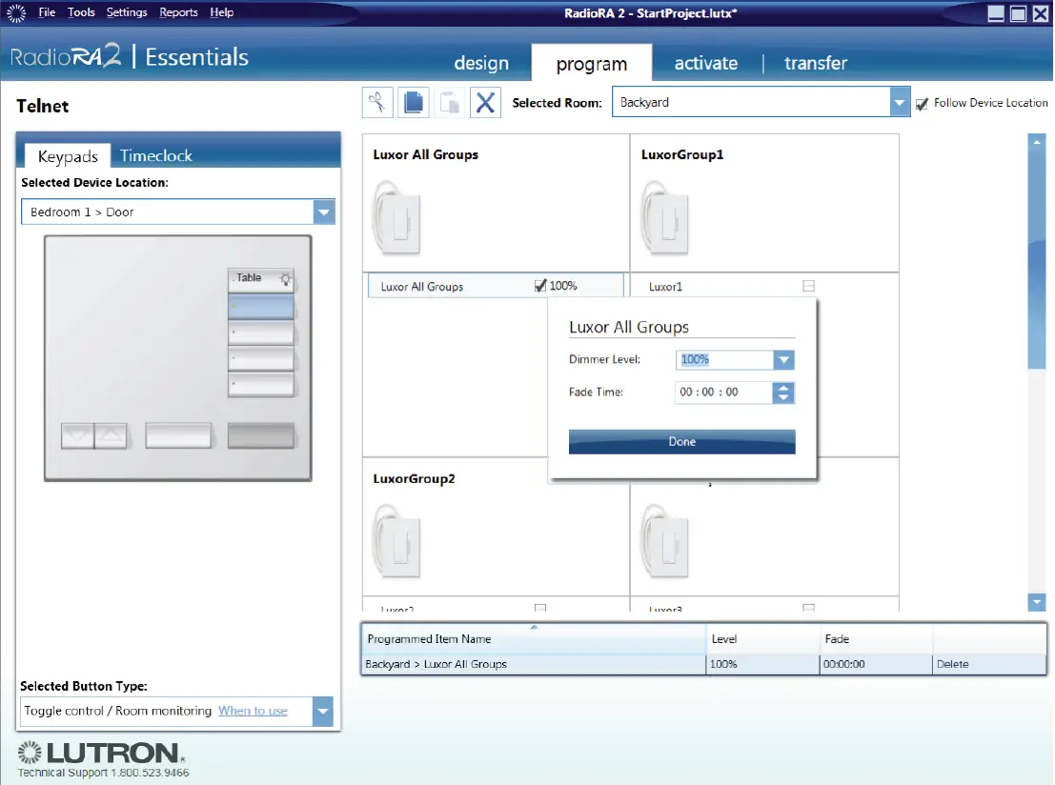Open the Settings menu
Viewport: 1055px width, 785px height.
(x=127, y=12)
